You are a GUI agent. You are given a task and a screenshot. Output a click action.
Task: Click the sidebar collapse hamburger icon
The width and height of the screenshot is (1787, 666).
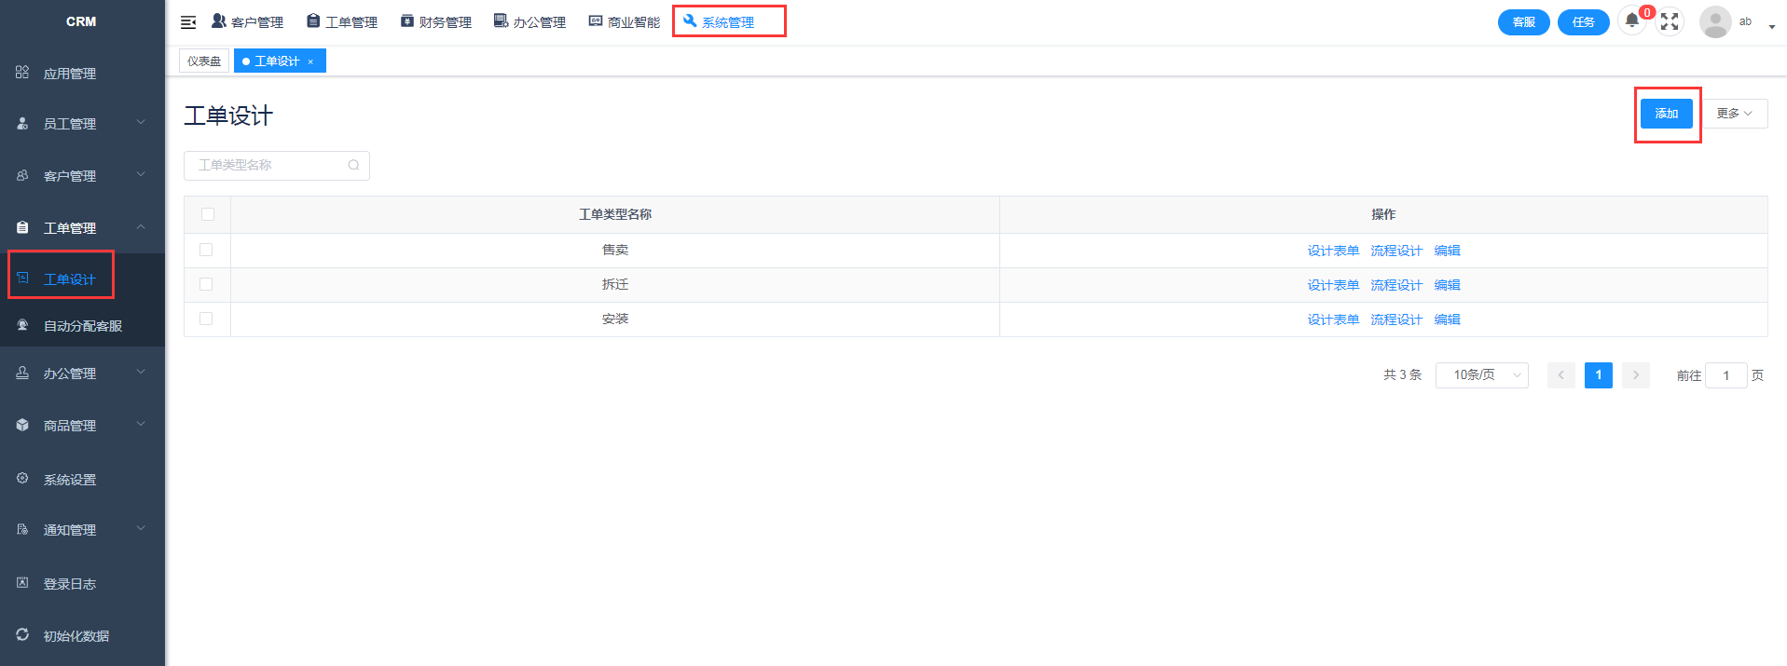pos(188,22)
